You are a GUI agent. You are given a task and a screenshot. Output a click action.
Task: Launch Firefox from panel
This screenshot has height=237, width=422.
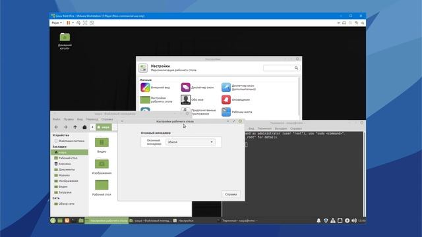(67, 221)
